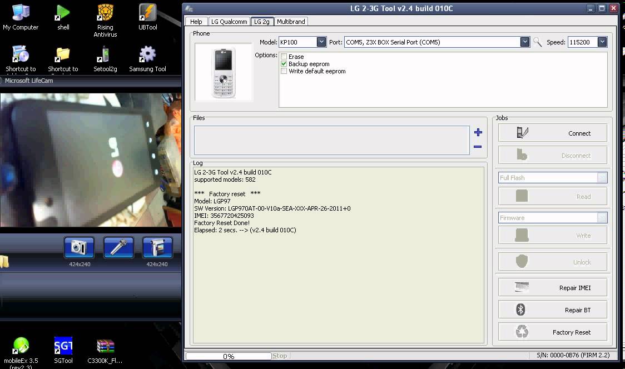Add a file with the plus icon

[x=478, y=132]
